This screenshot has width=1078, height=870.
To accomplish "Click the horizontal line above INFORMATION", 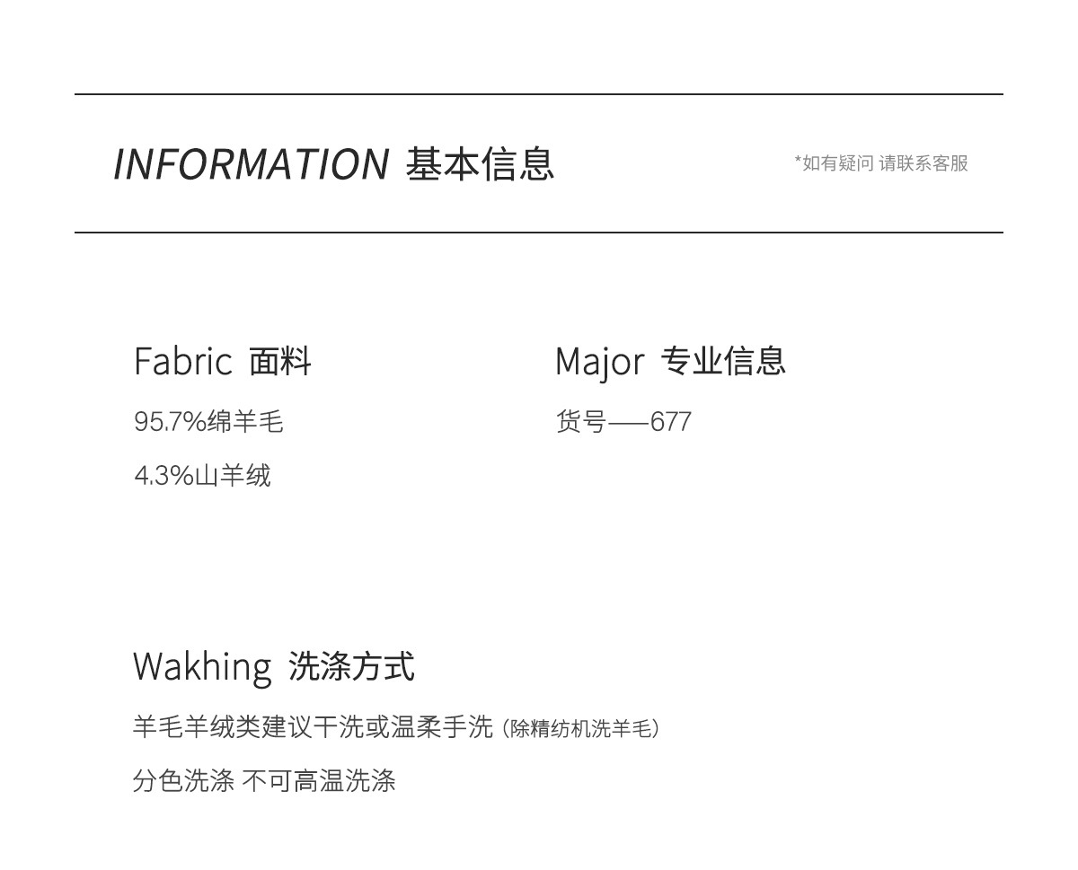I will (x=539, y=94).
